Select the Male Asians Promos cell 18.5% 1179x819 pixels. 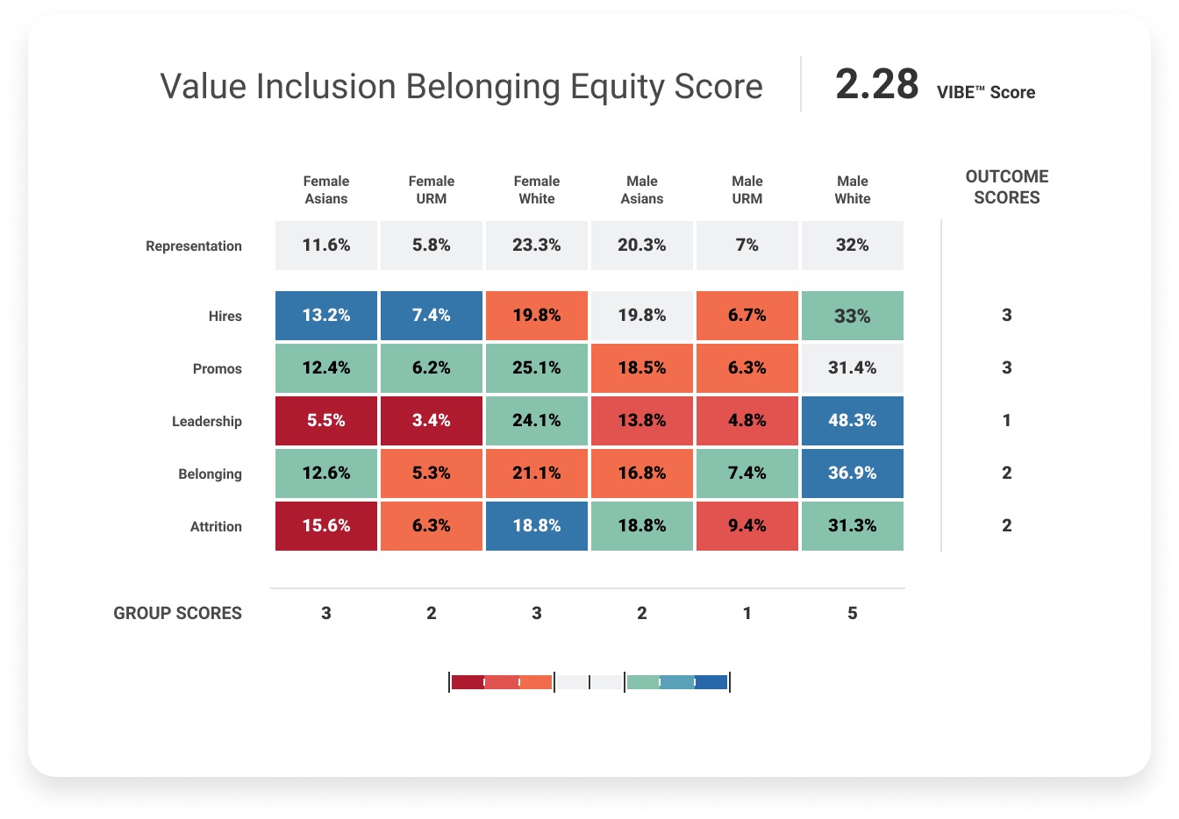point(642,368)
